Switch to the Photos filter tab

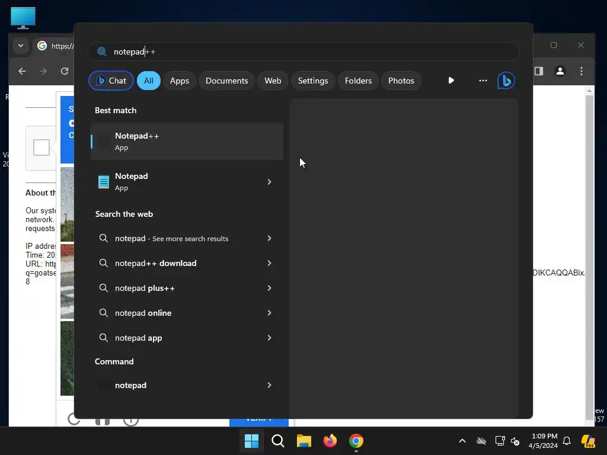click(x=401, y=81)
